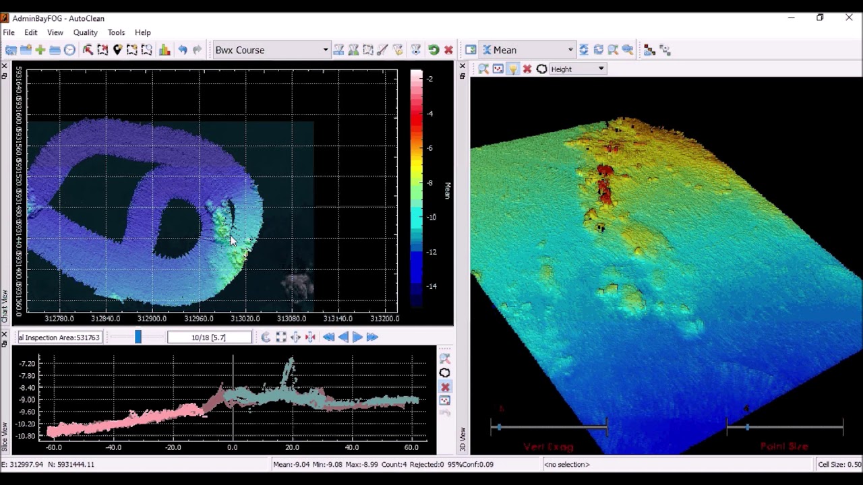The width and height of the screenshot is (863, 485).
Task: Click the green refresh arrow icon
Action: pos(434,50)
